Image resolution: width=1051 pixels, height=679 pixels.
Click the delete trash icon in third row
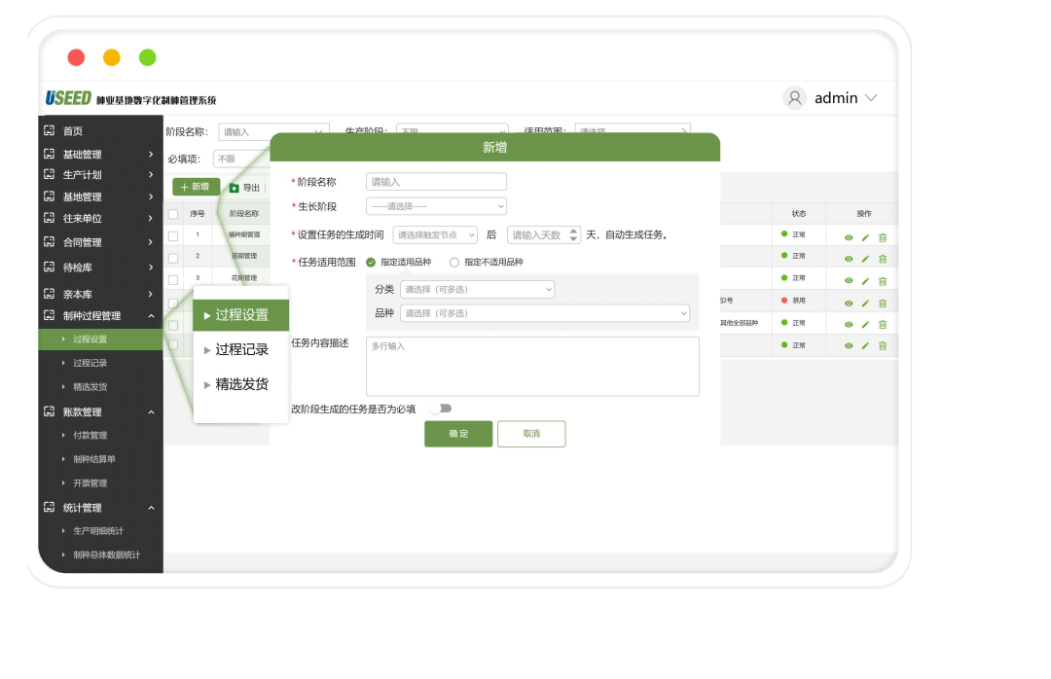[883, 281]
